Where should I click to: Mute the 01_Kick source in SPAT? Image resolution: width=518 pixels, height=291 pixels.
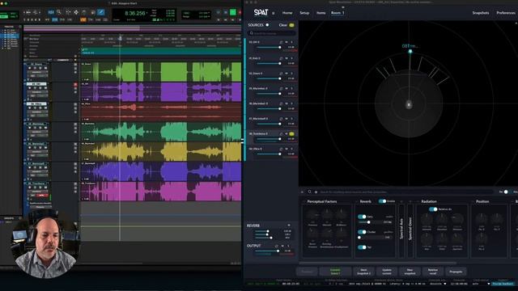point(287,58)
